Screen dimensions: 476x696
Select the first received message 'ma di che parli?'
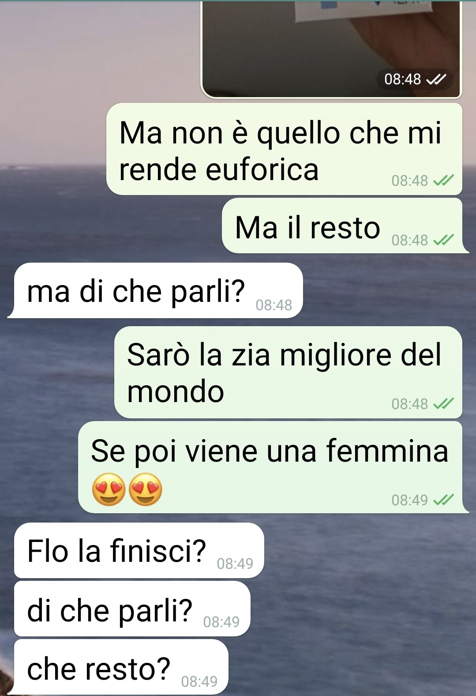pyautogui.click(x=155, y=290)
